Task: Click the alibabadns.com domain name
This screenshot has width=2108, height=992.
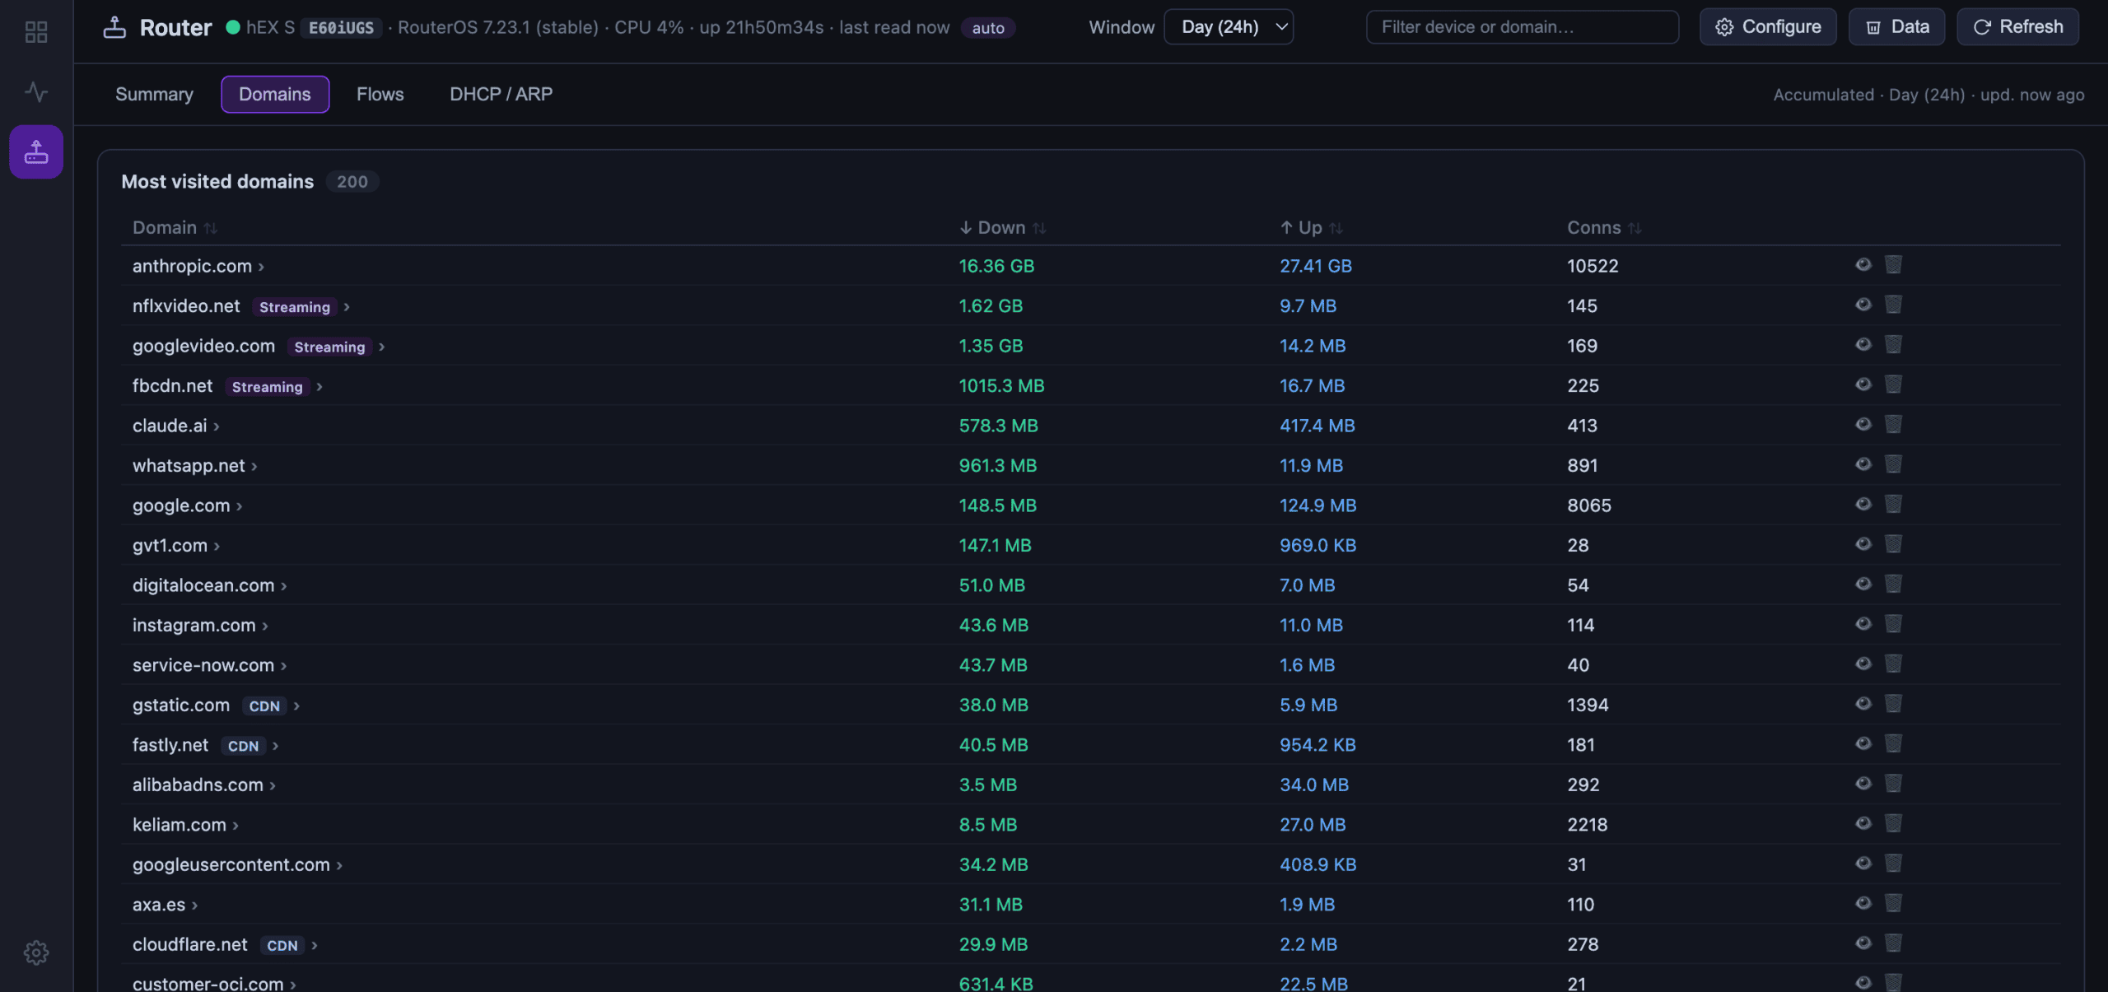Action: (x=198, y=785)
